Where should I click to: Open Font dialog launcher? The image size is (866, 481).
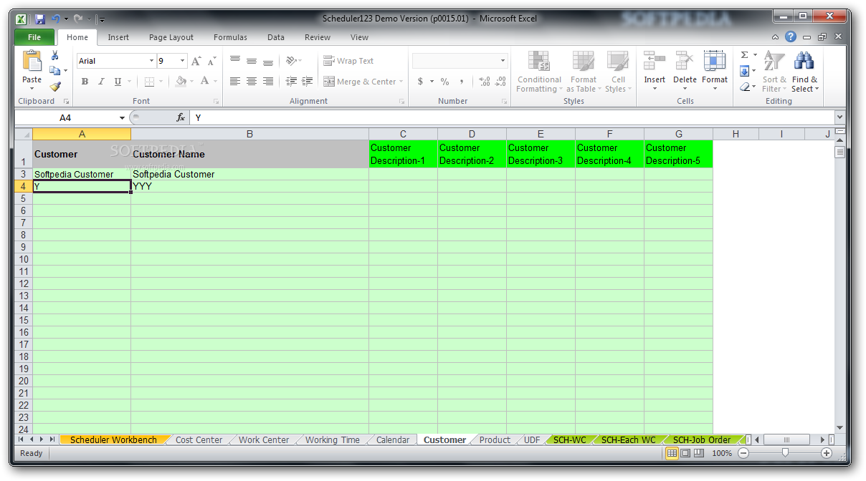pyautogui.click(x=215, y=102)
